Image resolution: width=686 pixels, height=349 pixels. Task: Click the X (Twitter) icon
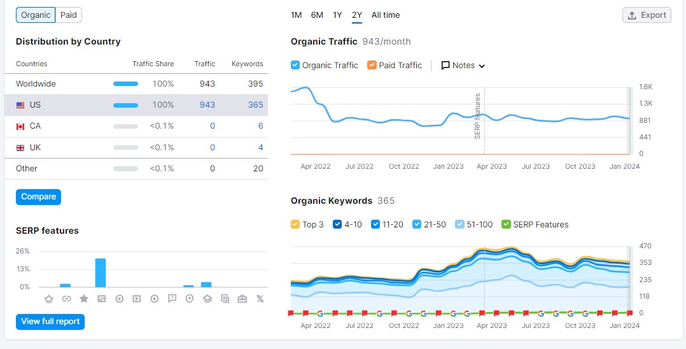(x=260, y=299)
